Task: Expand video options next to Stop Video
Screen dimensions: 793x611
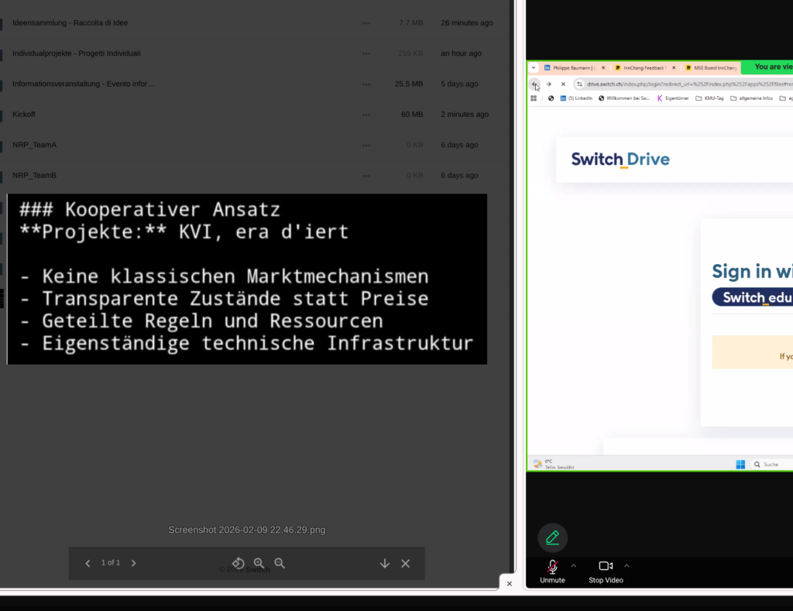Action: pos(627,566)
